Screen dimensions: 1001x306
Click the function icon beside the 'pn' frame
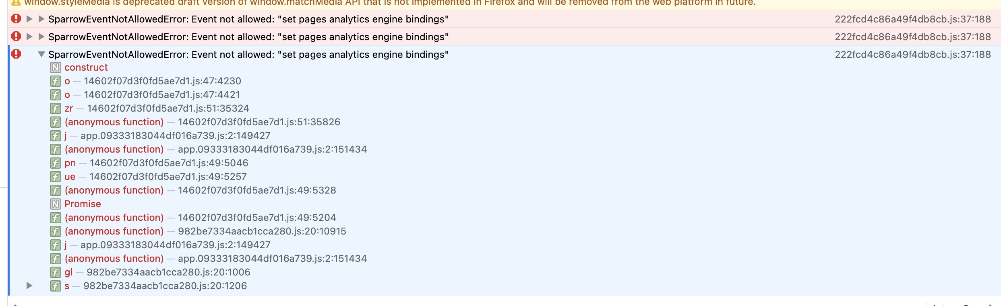coord(56,163)
